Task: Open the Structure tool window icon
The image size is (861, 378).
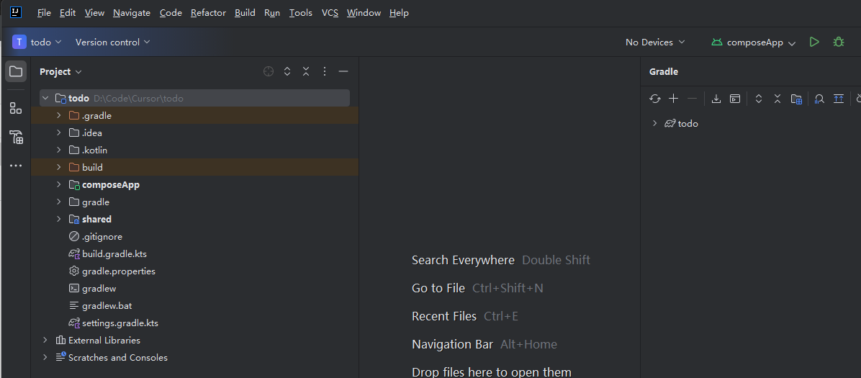Action: click(x=16, y=108)
